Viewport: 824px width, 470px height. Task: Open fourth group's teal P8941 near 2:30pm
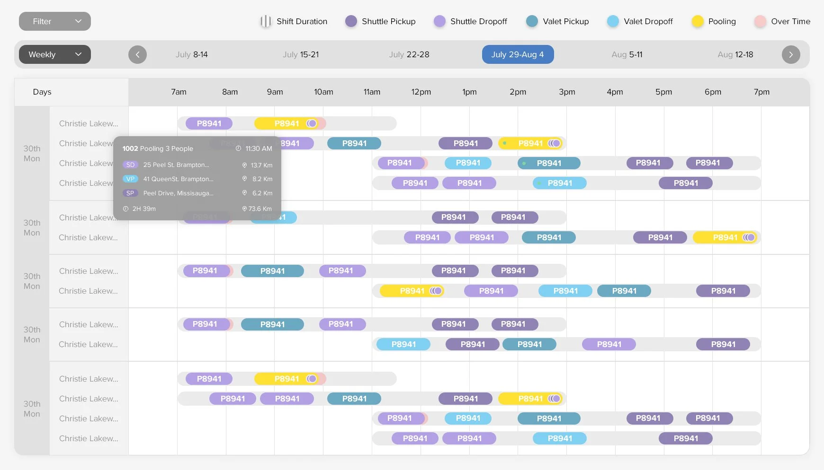pyautogui.click(x=529, y=344)
